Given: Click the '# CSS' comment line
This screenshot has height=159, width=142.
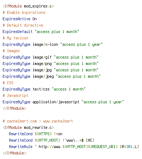Looking at the screenshot, I should point(8,83).
